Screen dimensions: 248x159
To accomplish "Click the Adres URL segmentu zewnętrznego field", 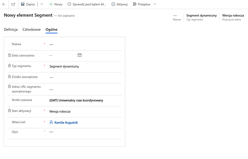I will (x=85, y=90).
